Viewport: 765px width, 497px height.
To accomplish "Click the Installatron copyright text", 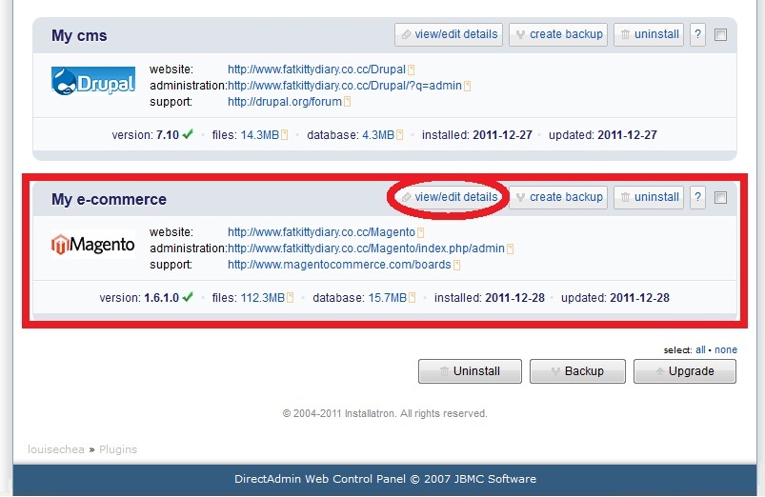I will [385, 413].
